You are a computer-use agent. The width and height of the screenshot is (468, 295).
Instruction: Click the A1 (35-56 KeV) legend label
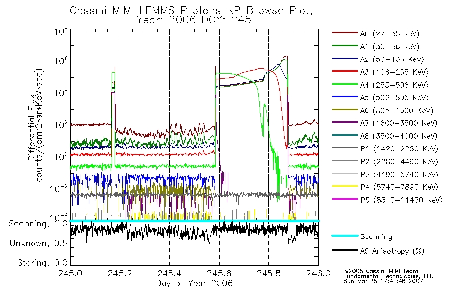coord(390,47)
